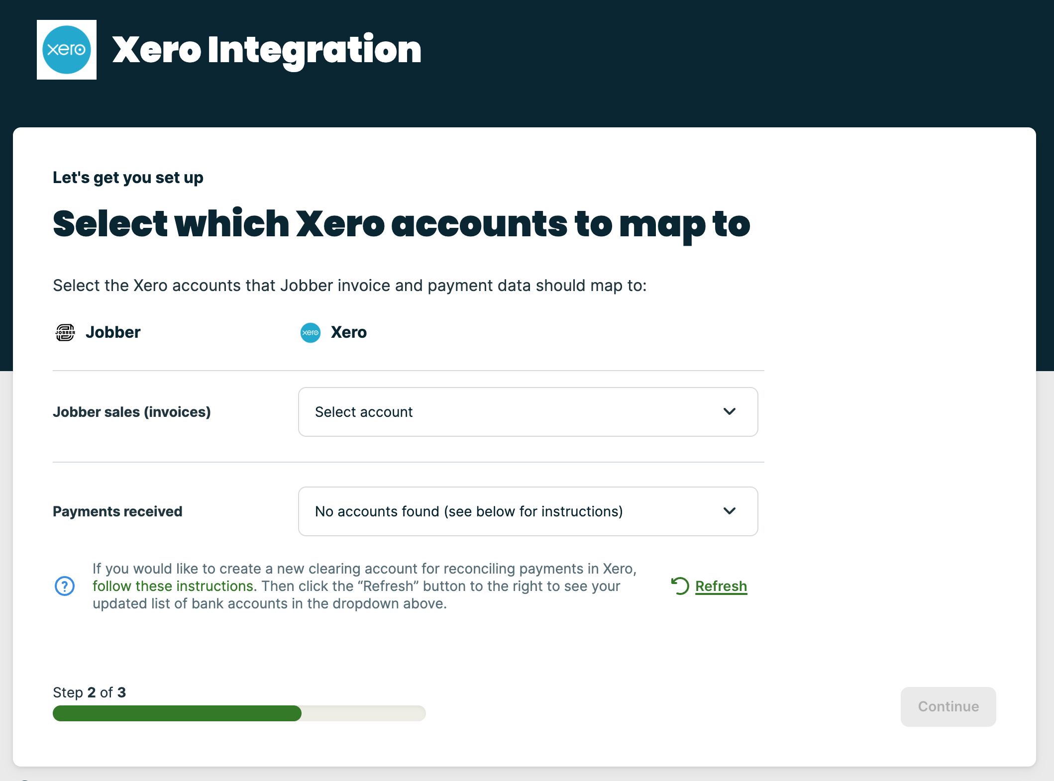Open the follow these instructions link
Screen dimensions: 1054x781
click(x=173, y=586)
